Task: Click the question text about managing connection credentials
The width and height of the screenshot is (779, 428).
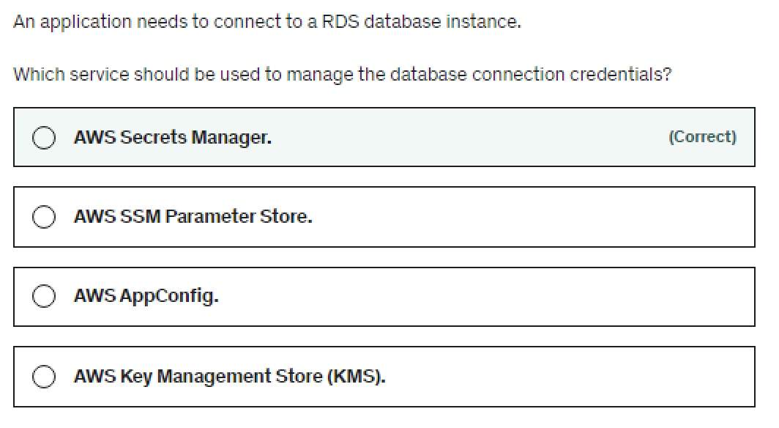Action: pos(343,75)
